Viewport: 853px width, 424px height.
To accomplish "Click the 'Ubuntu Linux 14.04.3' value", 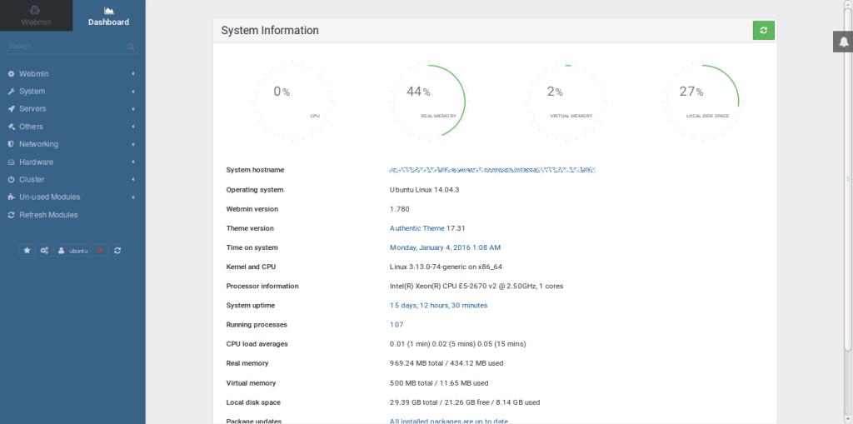I will 424,190.
